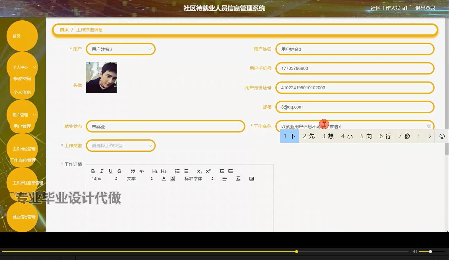Click the 用户姓名 input field

pos(355,49)
